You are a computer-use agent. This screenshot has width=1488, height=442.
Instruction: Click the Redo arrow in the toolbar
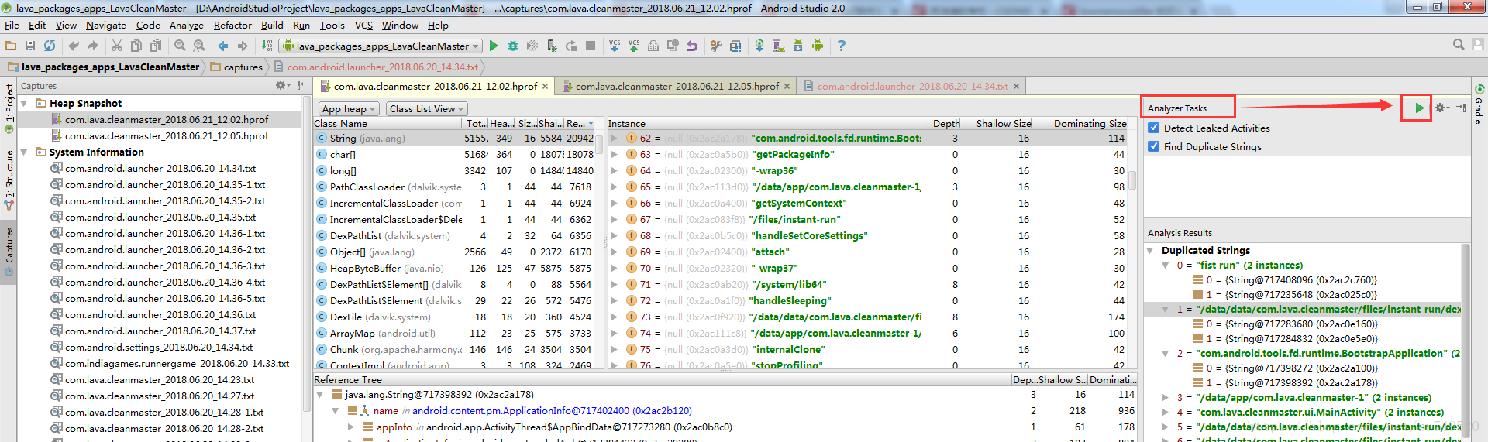point(93,46)
